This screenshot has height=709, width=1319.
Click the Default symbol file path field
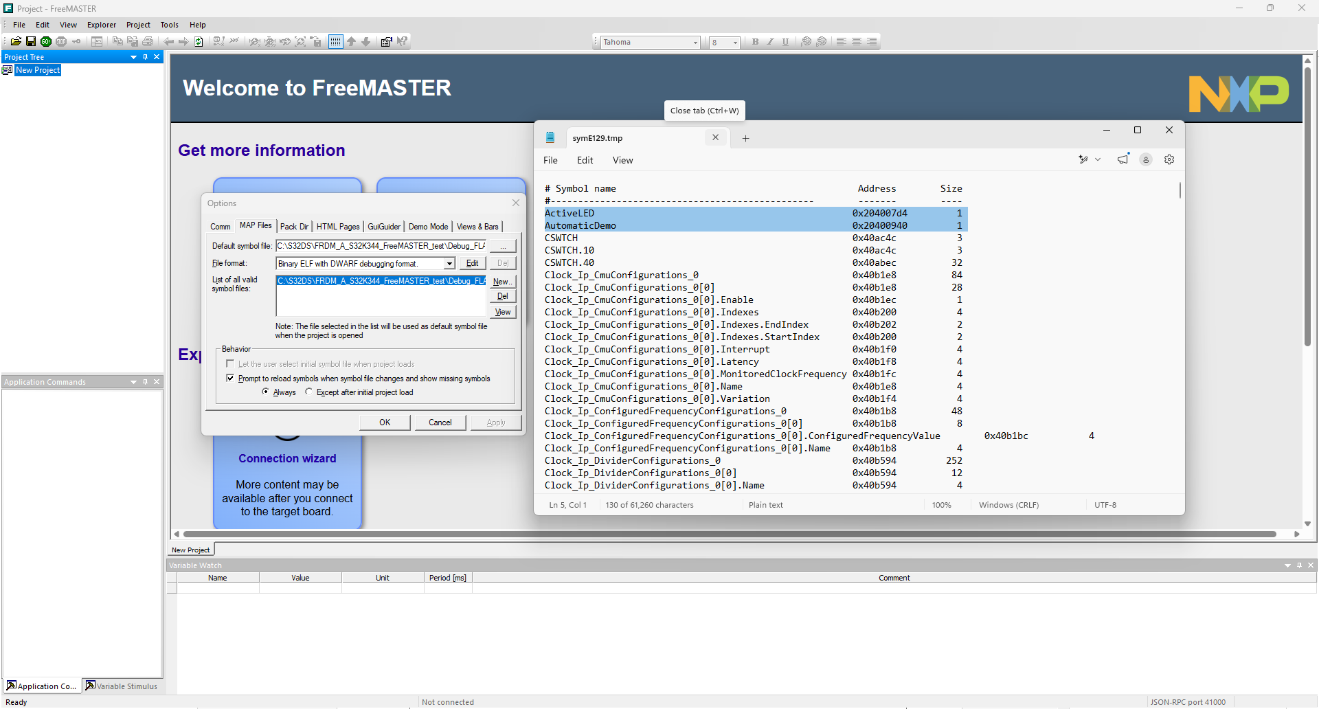(381, 246)
